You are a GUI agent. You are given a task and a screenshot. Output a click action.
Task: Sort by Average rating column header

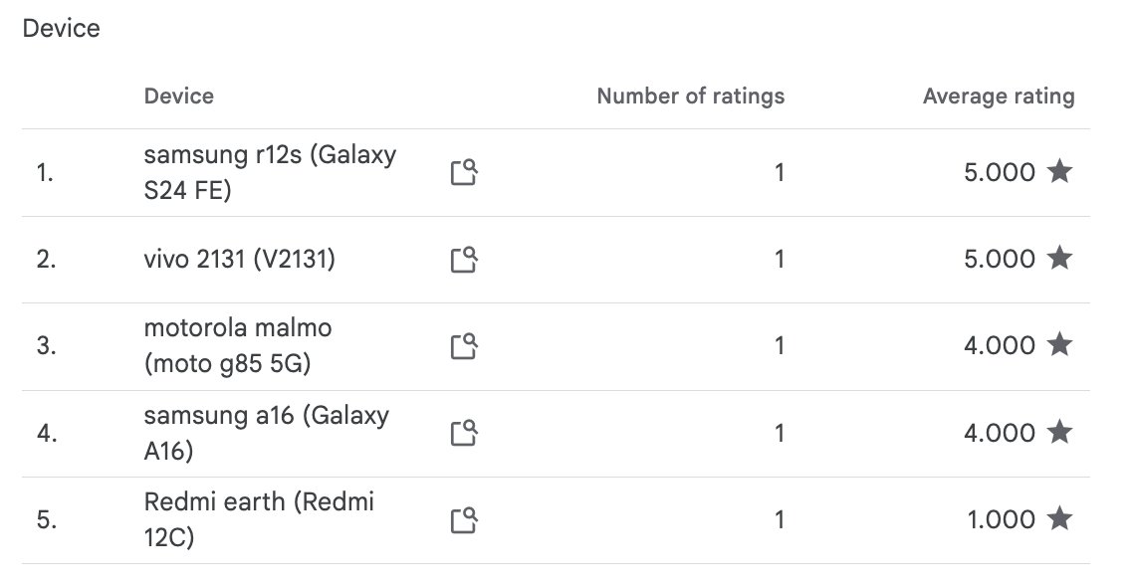pyautogui.click(x=998, y=97)
